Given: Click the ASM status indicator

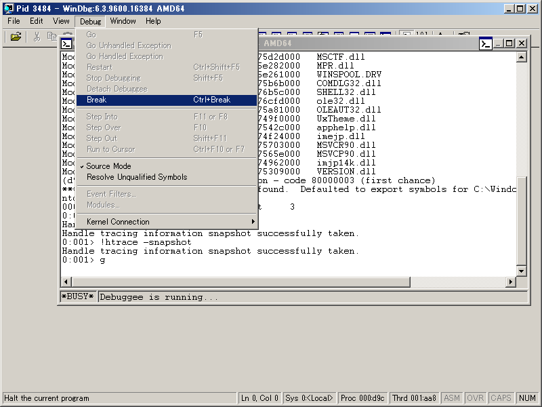Looking at the screenshot, I should (x=452, y=398).
